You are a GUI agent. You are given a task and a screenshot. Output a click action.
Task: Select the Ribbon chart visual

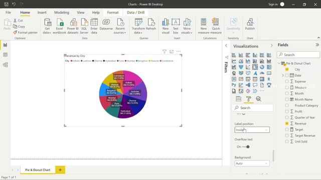(x=269, y=61)
